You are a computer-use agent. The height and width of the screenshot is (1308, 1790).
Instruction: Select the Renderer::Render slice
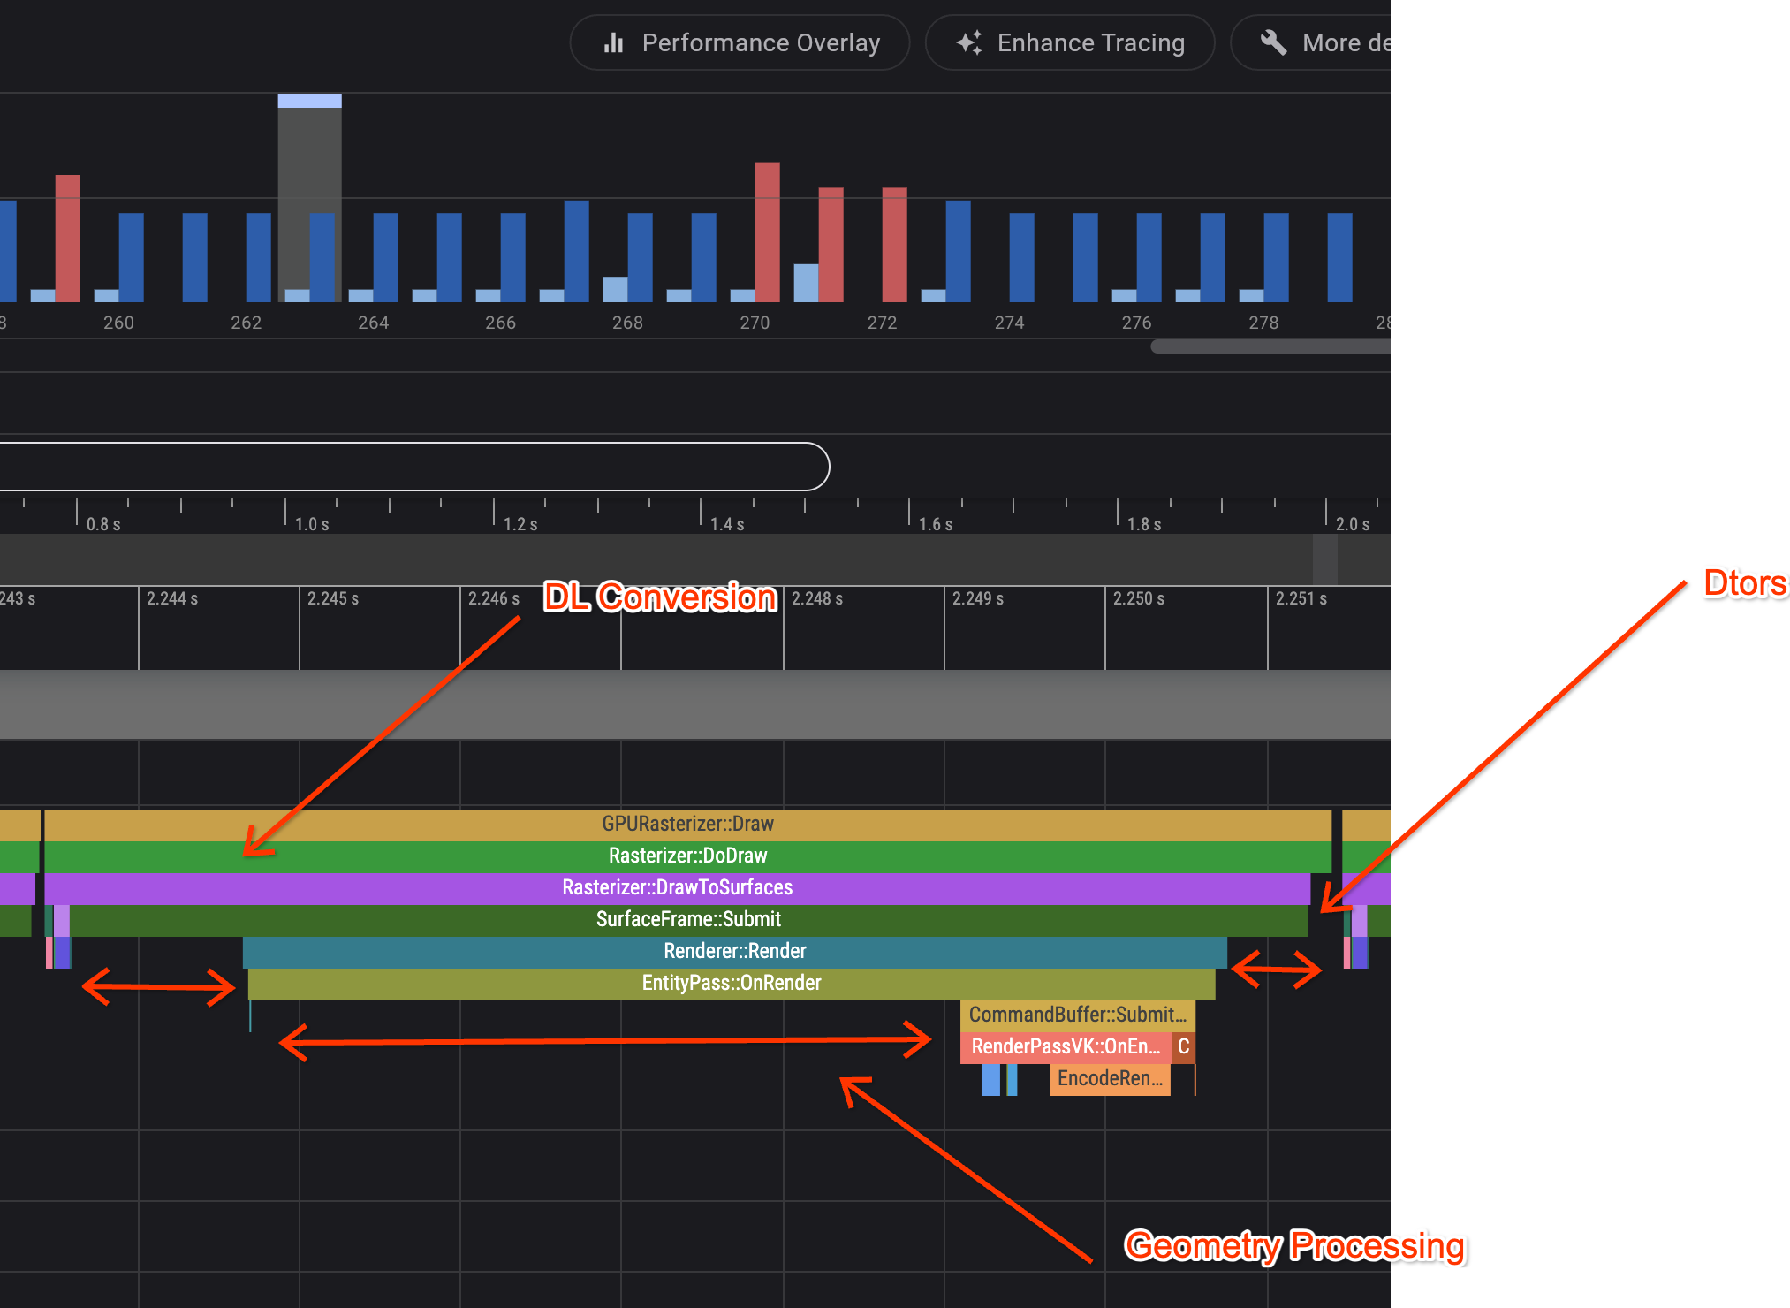(734, 950)
